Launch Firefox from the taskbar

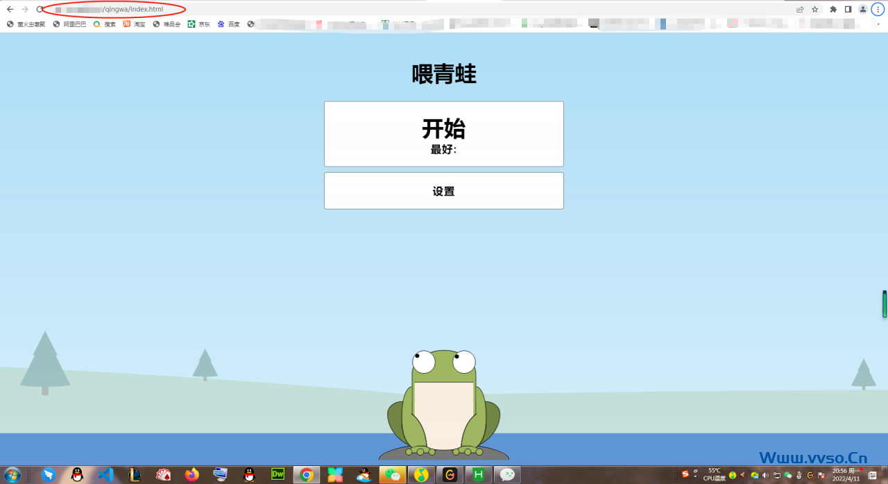(x=191, y=475)
